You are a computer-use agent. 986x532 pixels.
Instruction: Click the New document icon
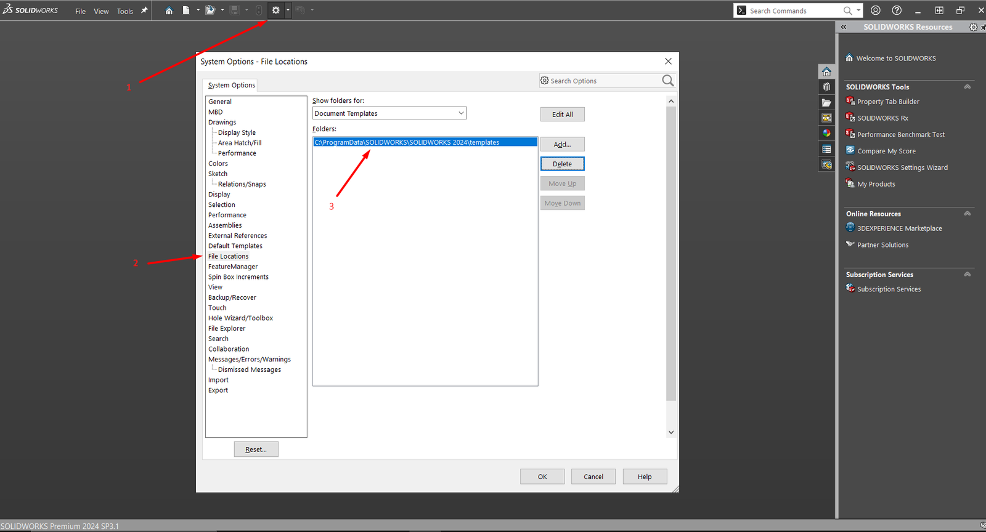(185, 10)
